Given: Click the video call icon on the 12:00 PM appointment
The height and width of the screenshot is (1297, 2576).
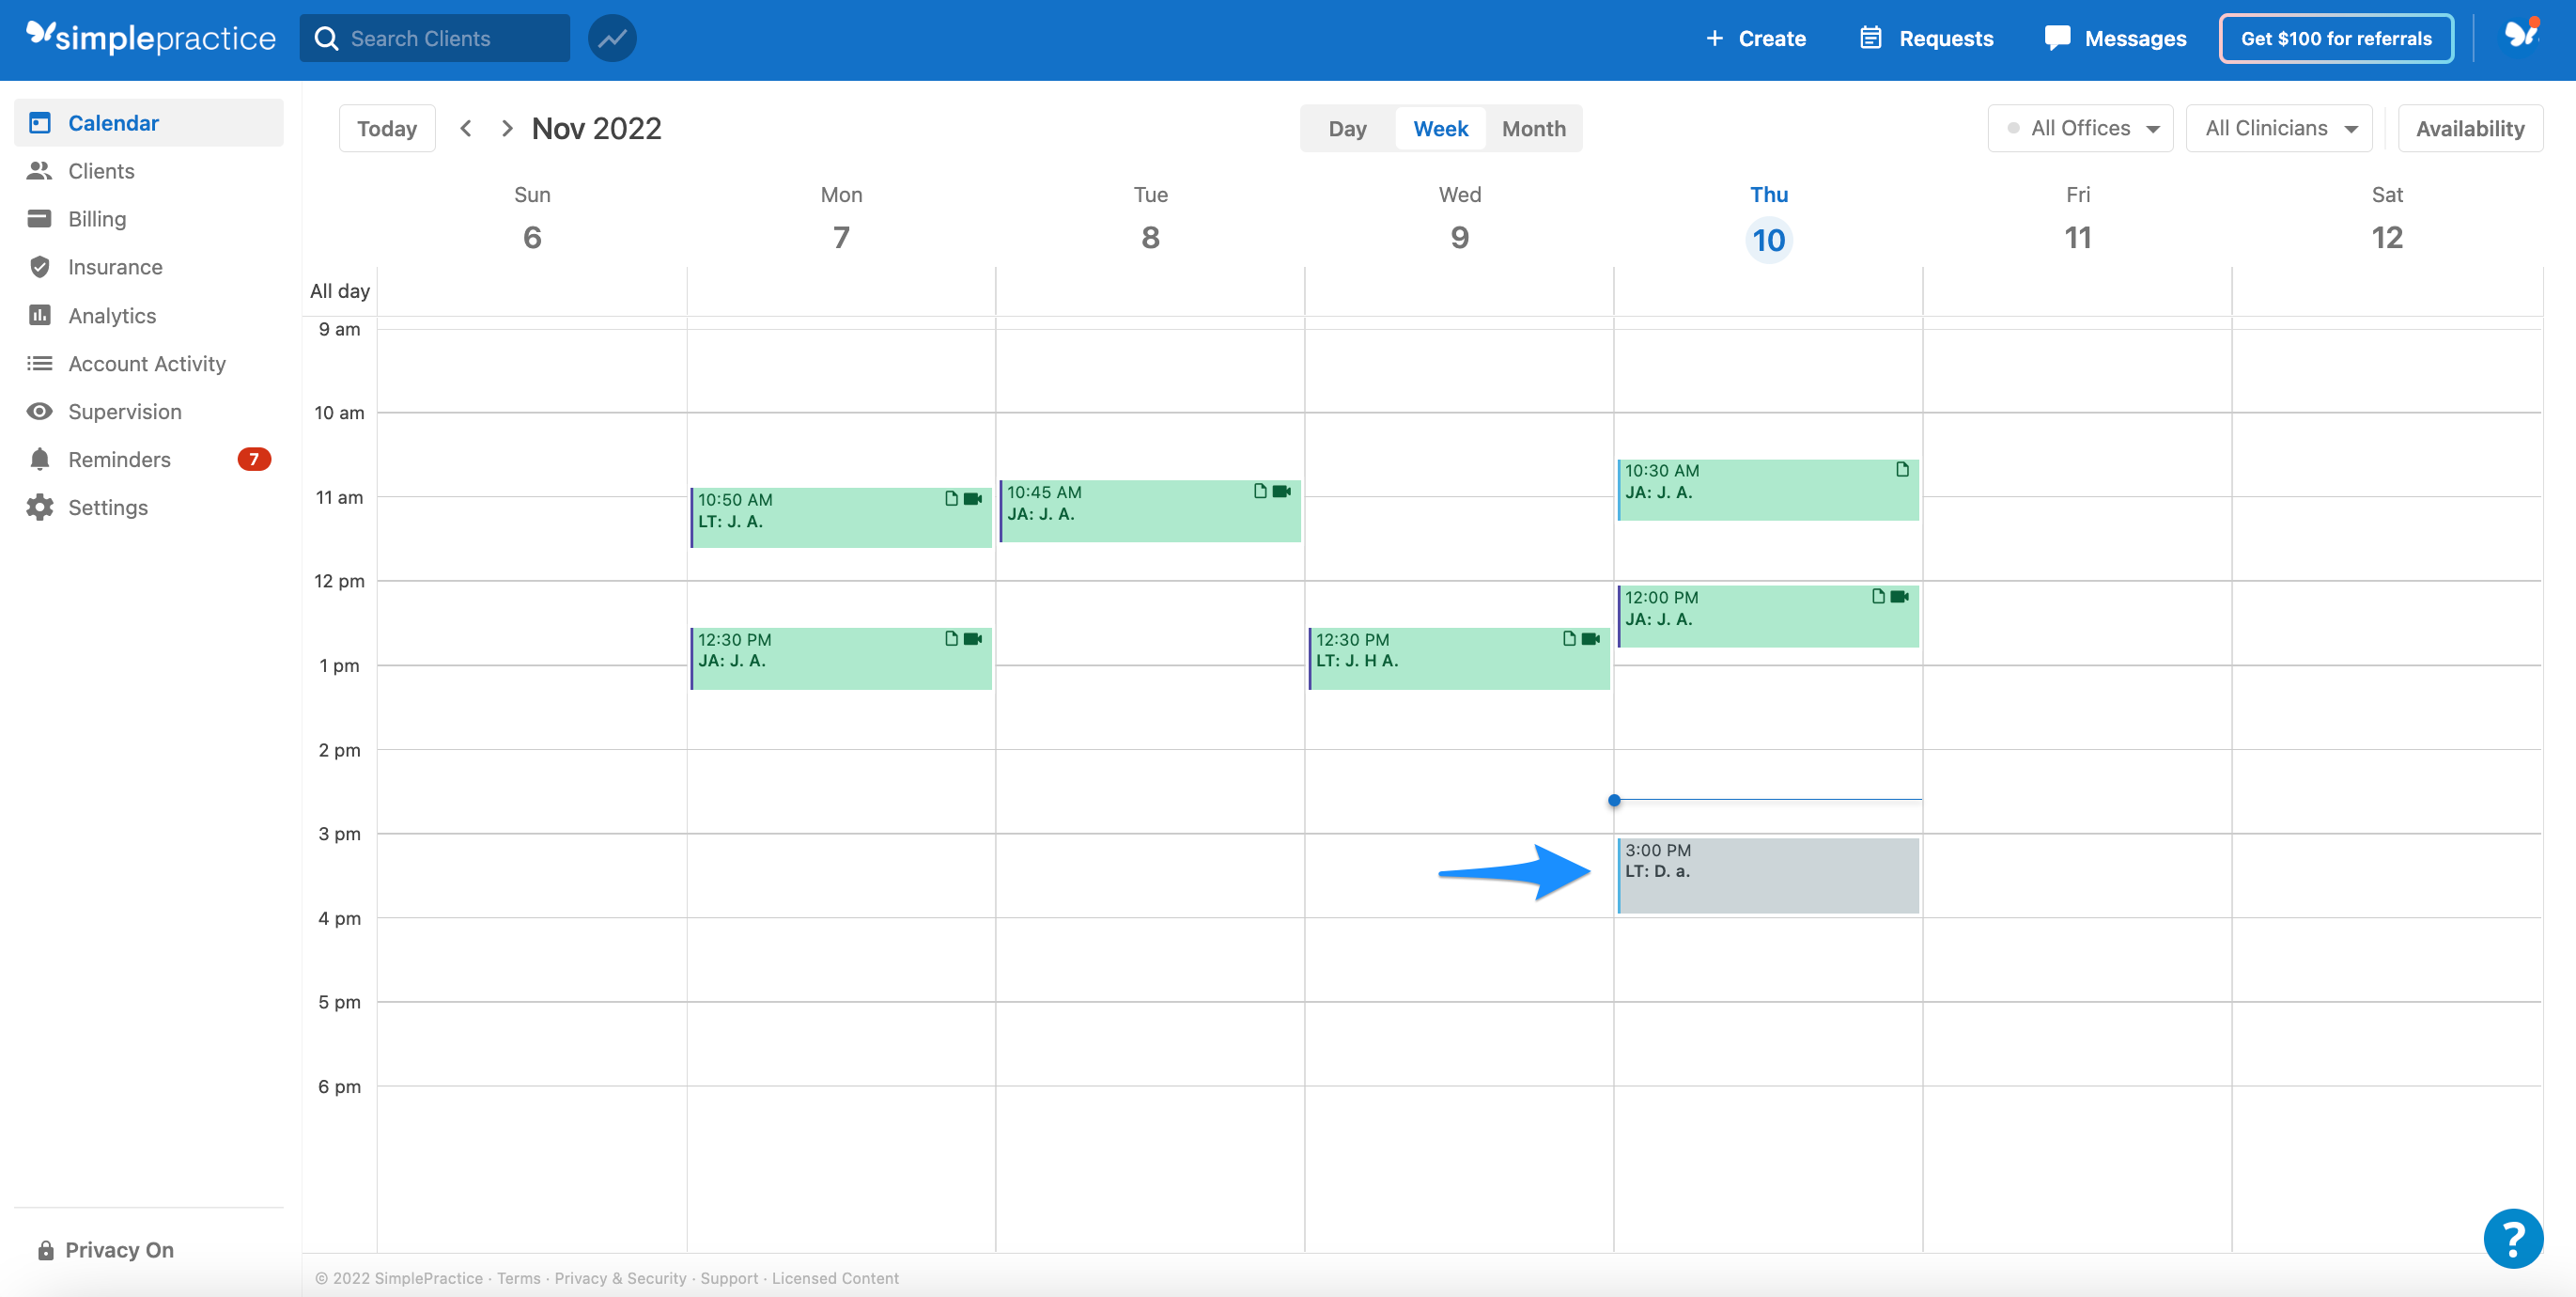Looking at the screenshot, I should coord(1899,596).
